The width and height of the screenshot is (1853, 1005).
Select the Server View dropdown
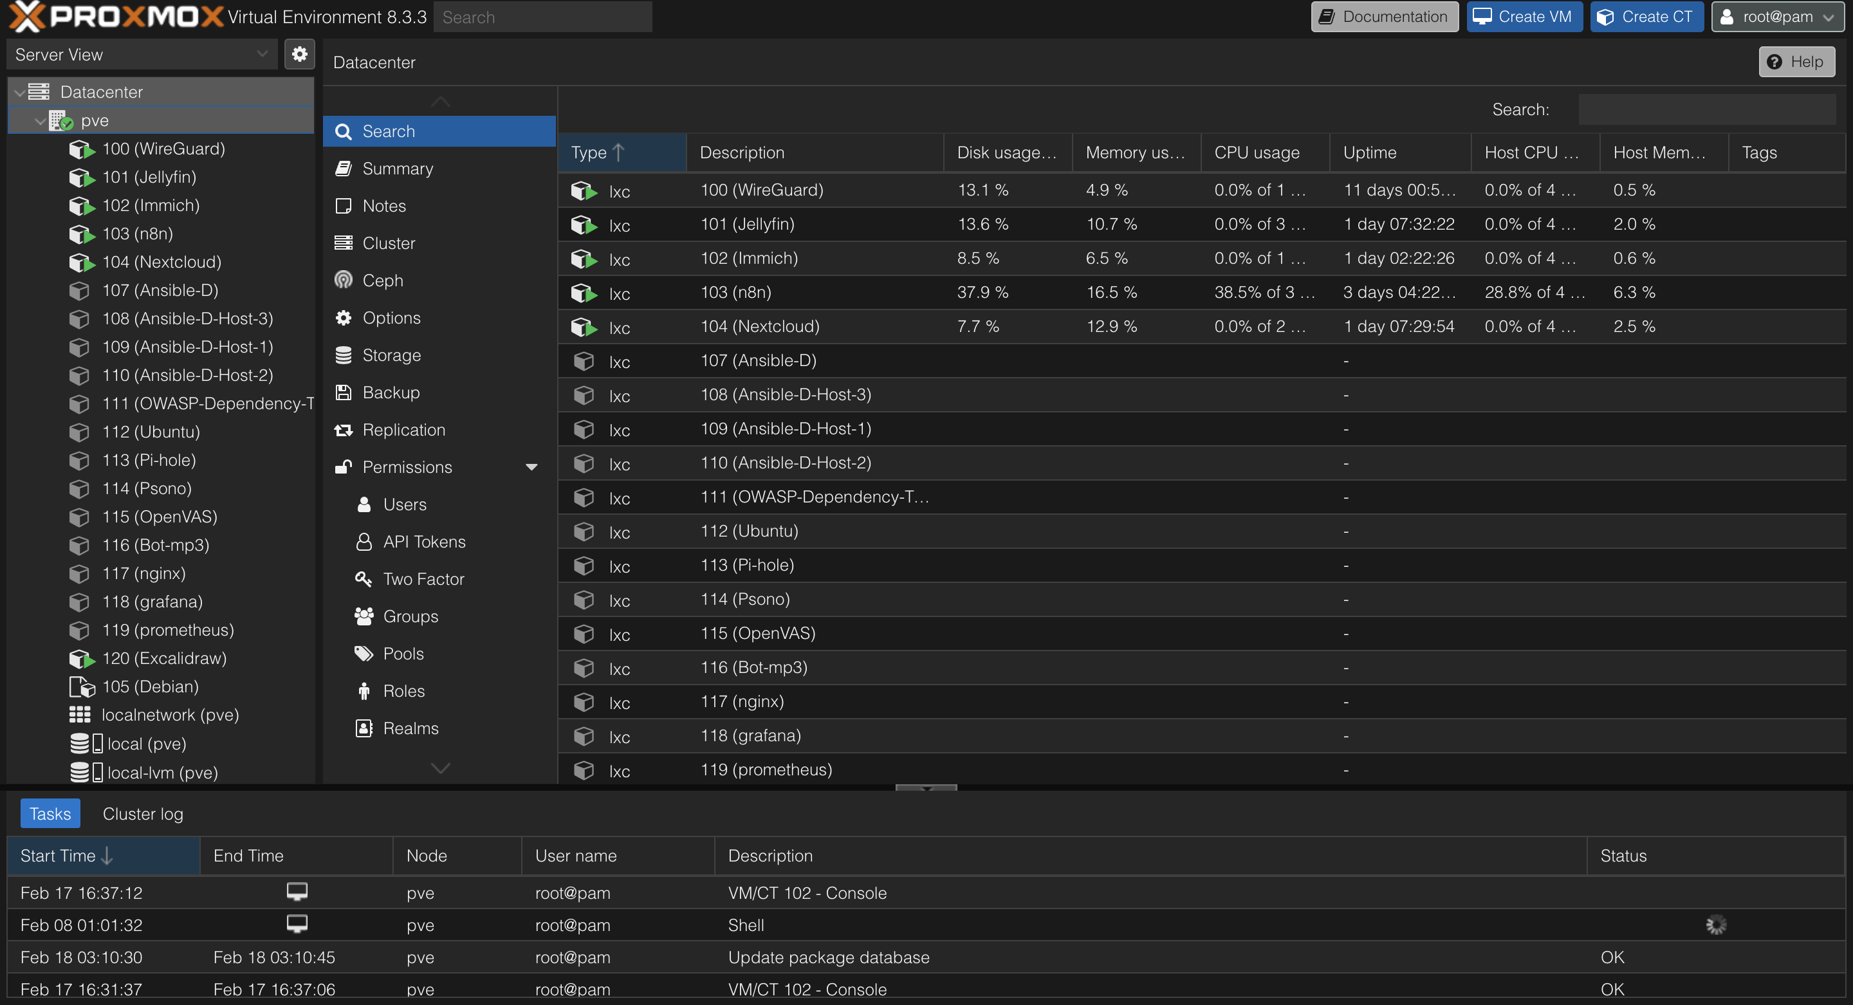point(140,55)
